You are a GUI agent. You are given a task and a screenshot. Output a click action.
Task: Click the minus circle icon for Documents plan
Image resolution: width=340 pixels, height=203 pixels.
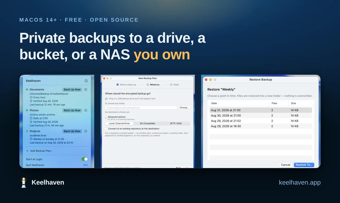tap(86, 89)
